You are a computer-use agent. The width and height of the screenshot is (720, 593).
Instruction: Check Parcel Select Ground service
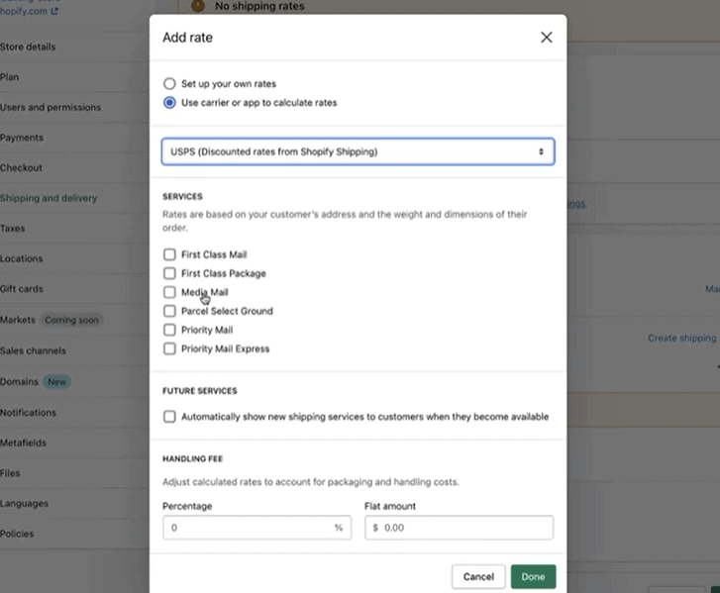click(x=169, y=311)
